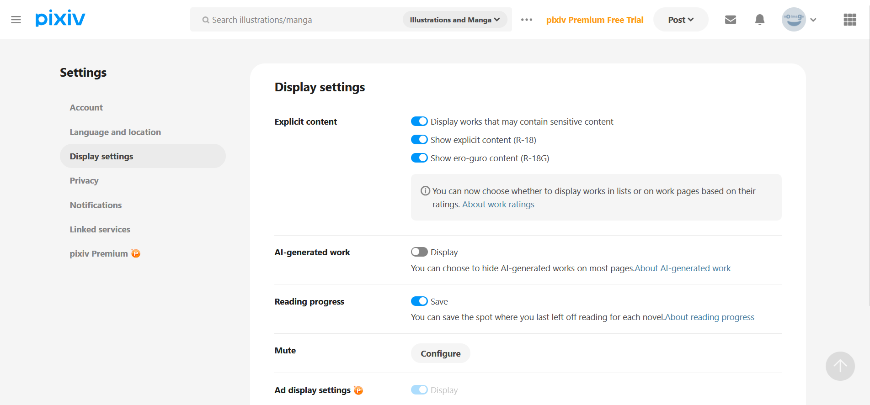Click the Premium badge beside Ad display settings
The width and height of the screenshot is (870, 405).
pos(358,390)
